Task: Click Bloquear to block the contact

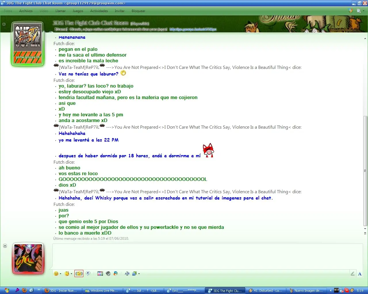Action: [138, 11]
